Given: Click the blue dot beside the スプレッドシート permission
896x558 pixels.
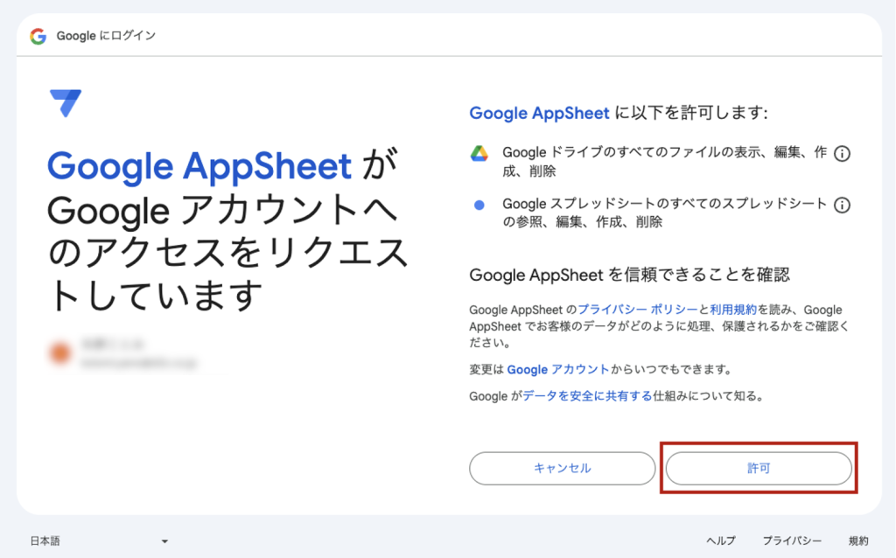Looking at the screenshot, I should click(479, 206).
